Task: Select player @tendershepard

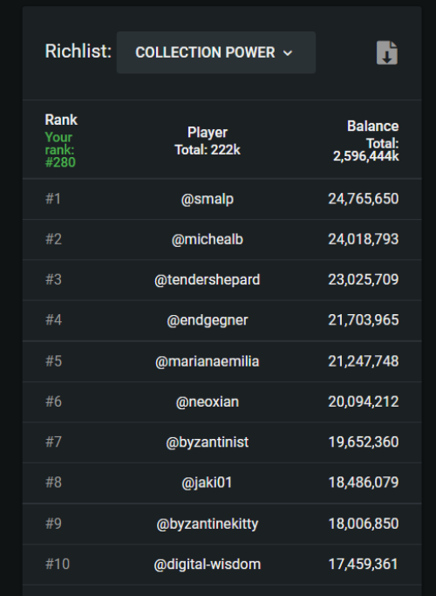Action: (208, 280)
